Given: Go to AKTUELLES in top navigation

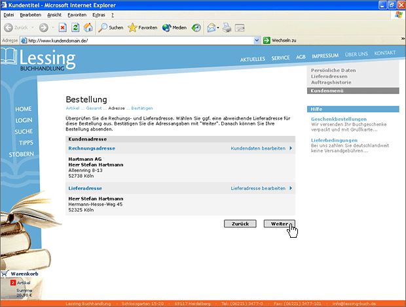Looking at the screenshot, I should (x=253, y=59).
